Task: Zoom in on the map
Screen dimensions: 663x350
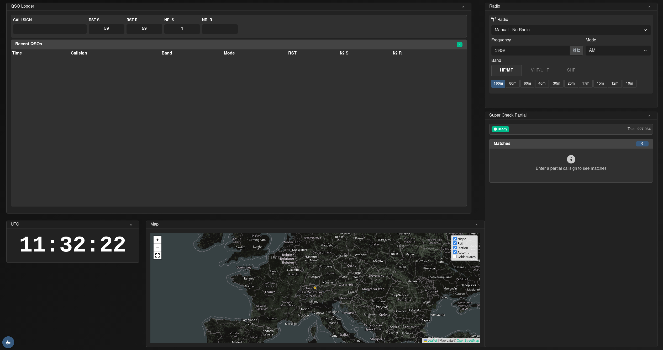Action: coord(157,240)
